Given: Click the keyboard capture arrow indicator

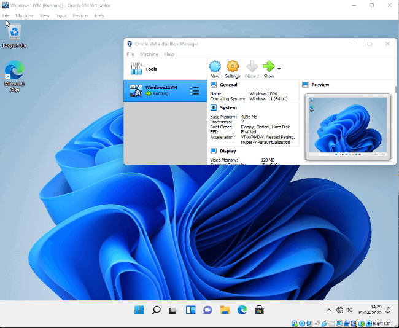Looking at the screenshot, I should 369,324.
